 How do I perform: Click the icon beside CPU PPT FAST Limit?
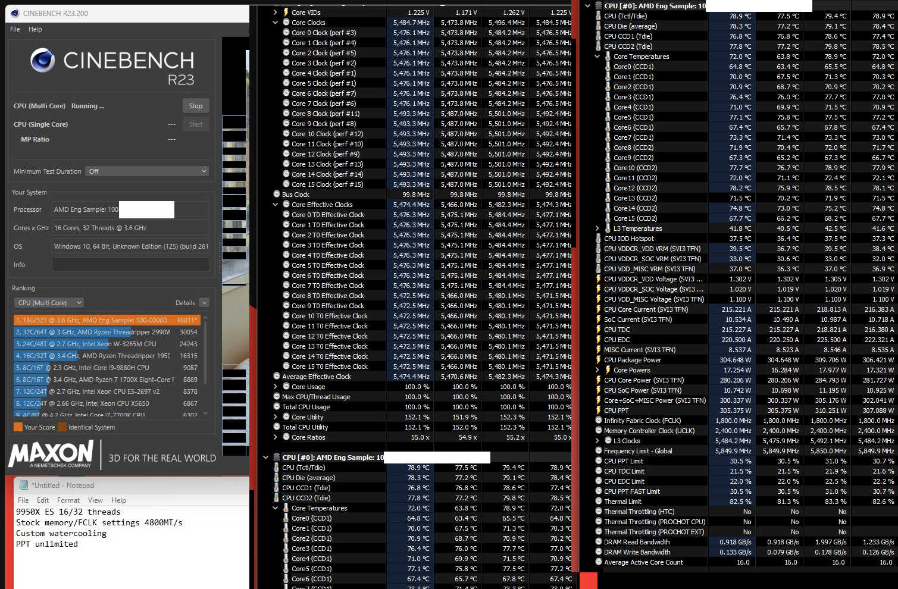pos(599,491)
